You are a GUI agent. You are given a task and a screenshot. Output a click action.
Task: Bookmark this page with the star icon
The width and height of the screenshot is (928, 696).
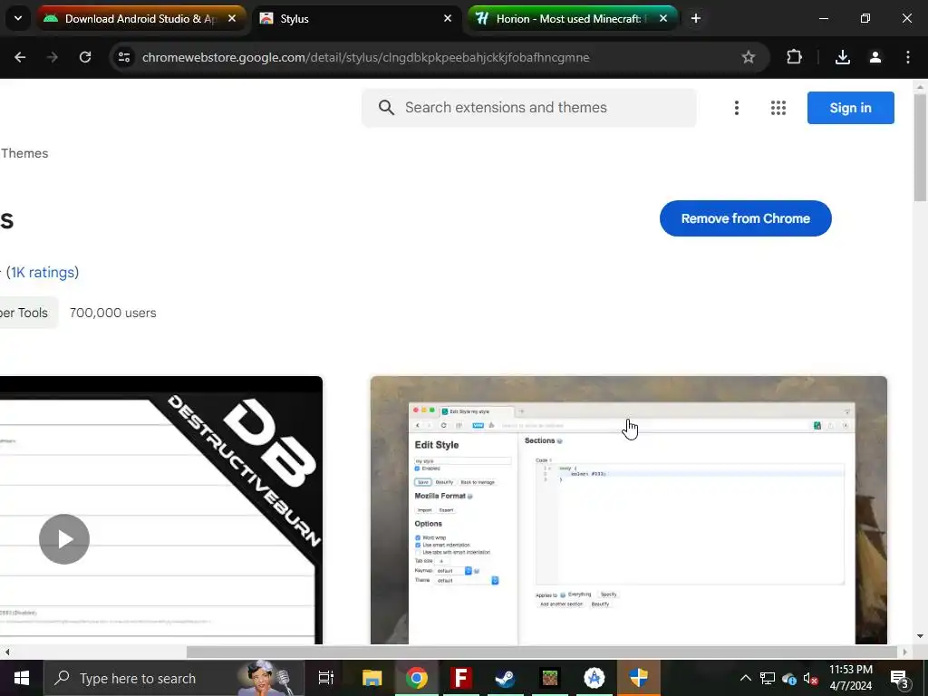(x=748, y=57)
